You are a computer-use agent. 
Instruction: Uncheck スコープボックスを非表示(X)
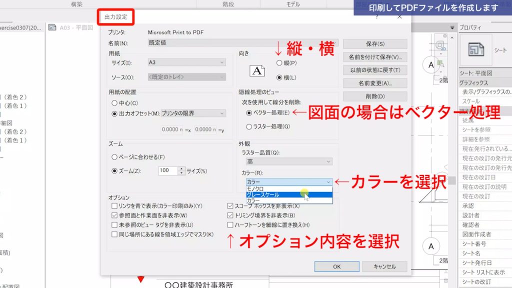click(229, 205)
